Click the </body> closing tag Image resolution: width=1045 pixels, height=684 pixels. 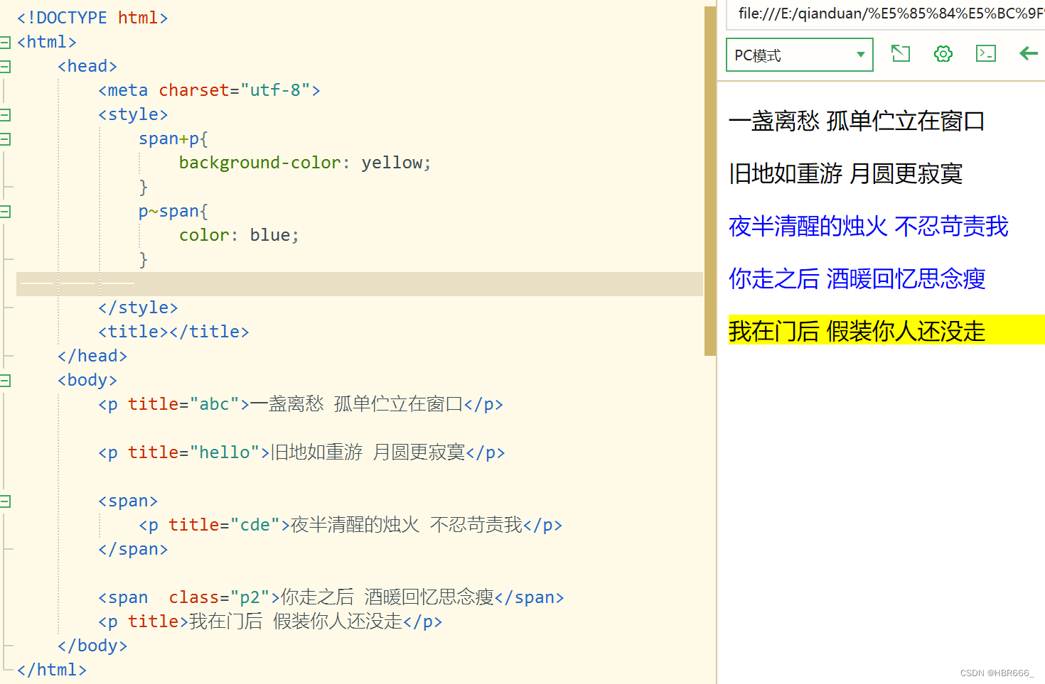(x=92, y=646)
